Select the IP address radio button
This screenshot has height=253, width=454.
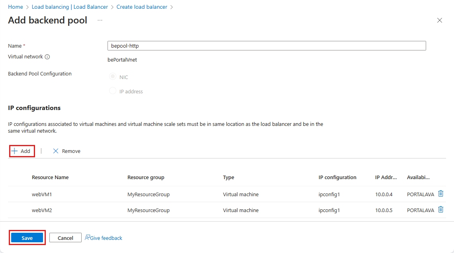(112, 91)
